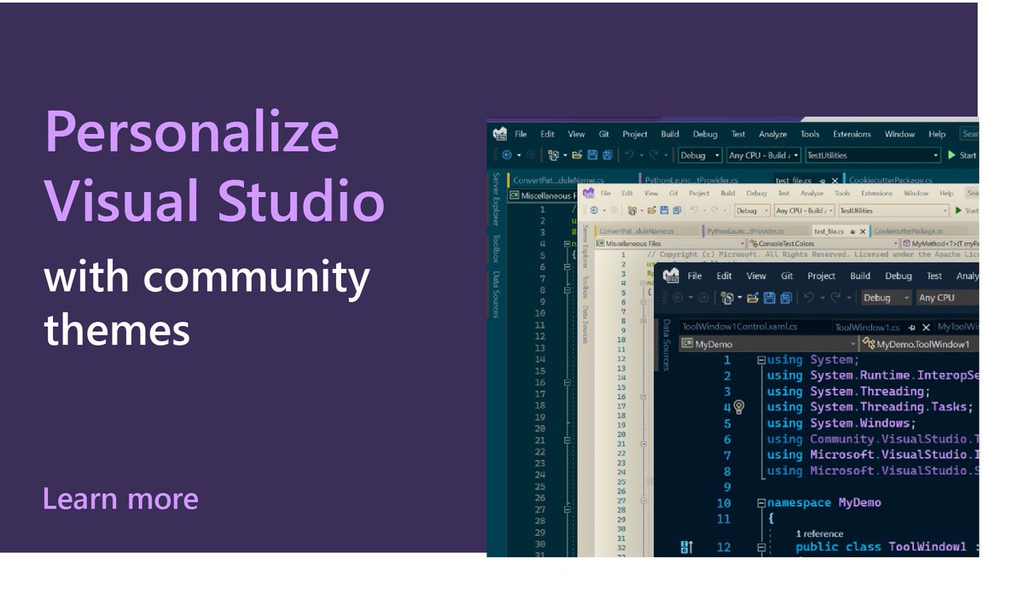Image resolution: width=1024 pixels, height=599 pixels.
Task: Close the test_file.cs tab in the teal window
Action: [834, 181]
